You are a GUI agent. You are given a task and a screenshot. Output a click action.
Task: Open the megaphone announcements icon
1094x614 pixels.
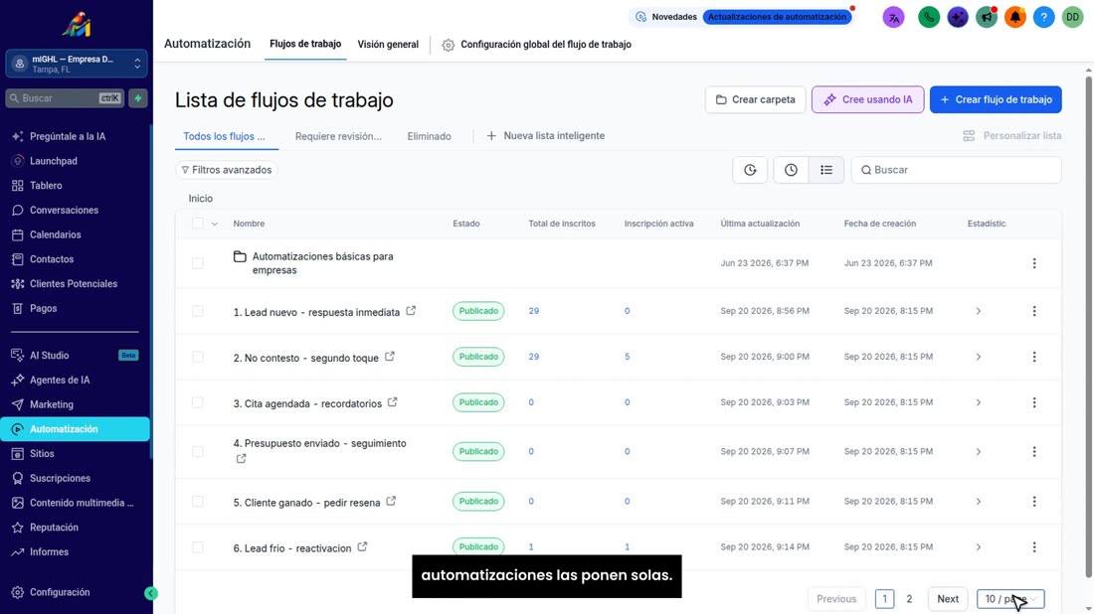tap(987, 17)
